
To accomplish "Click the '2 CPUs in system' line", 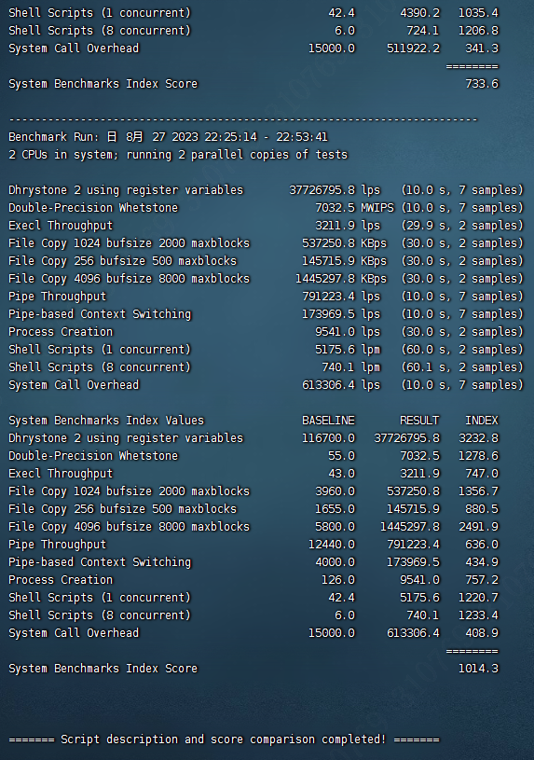I will coord(178,155).
